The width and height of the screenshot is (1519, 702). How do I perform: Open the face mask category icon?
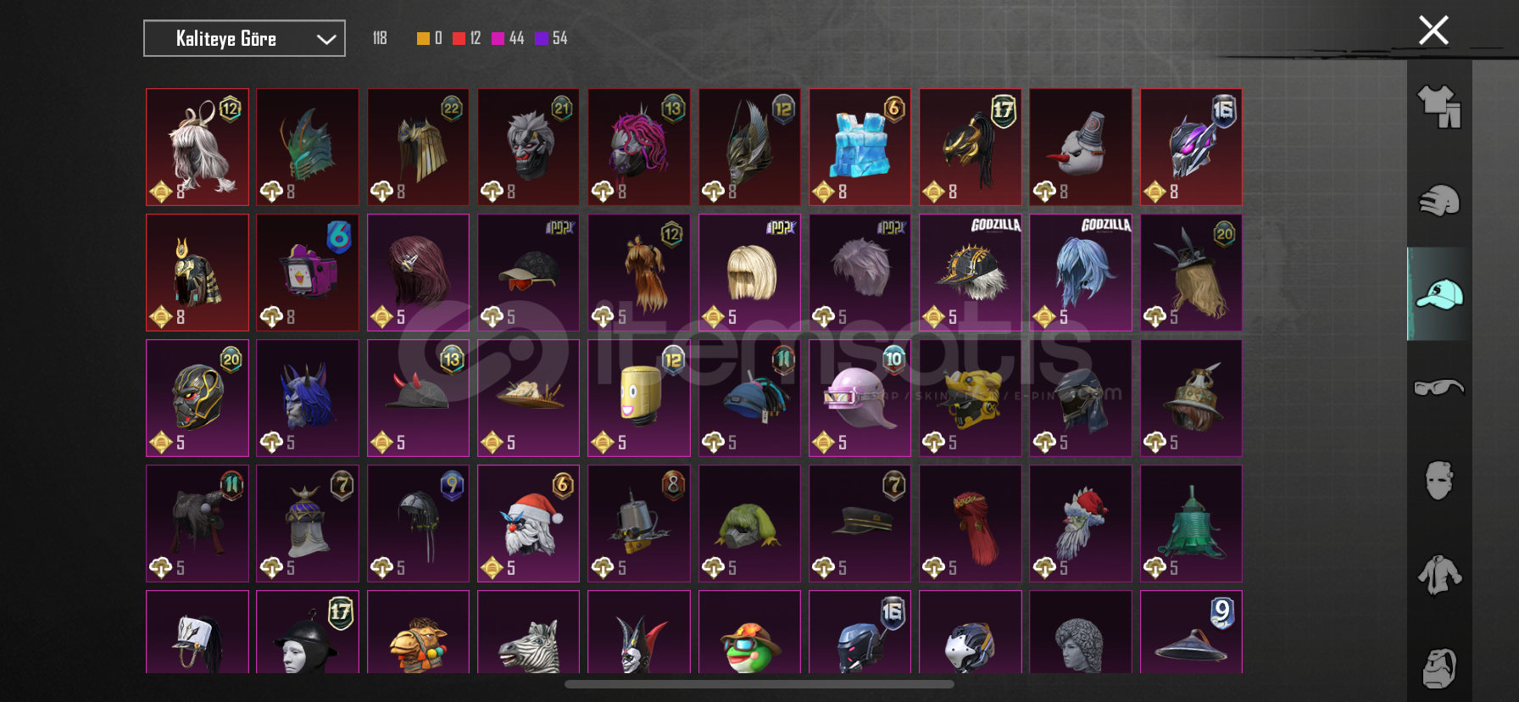pos(1439,481)
